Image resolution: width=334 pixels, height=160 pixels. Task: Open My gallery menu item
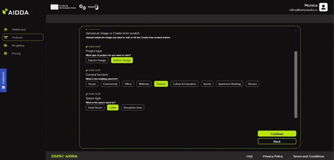click(x=18, y=45)
